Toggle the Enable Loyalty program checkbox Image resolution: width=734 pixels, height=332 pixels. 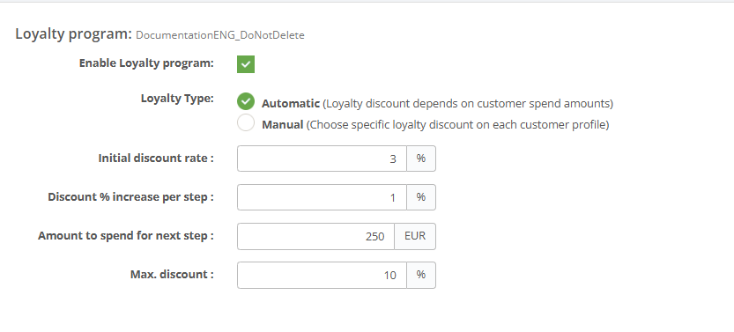point(246,64)
